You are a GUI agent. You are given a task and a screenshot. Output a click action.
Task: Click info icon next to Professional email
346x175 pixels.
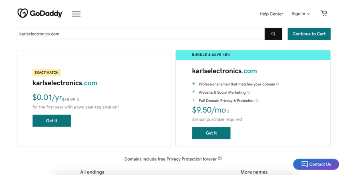click(x=278, y=84)
